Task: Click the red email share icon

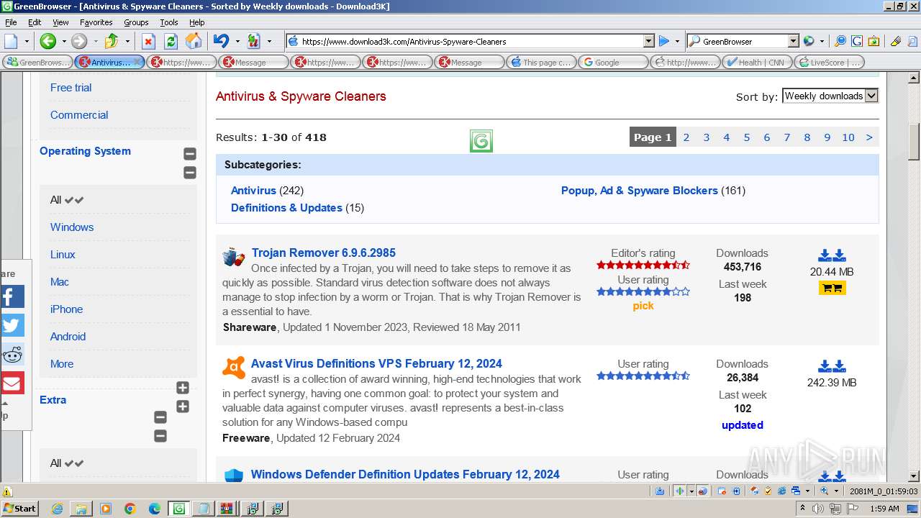Action: point(12,383)
